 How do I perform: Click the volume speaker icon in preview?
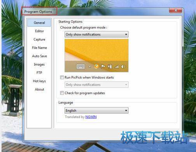(x=123, y=66)
